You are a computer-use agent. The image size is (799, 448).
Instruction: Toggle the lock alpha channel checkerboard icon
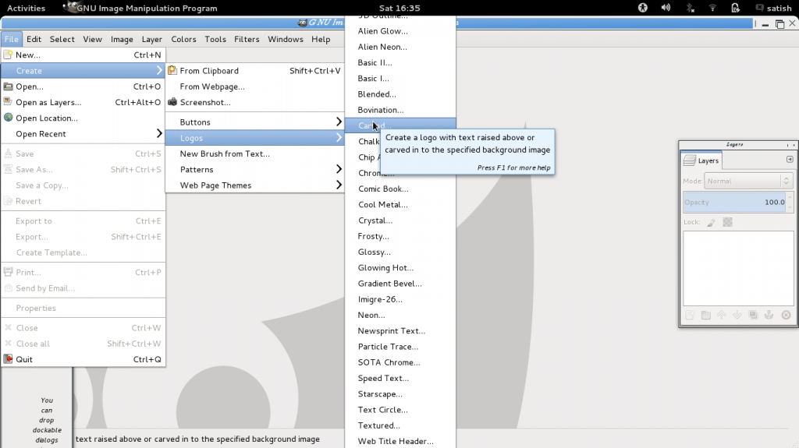[728, 222]
